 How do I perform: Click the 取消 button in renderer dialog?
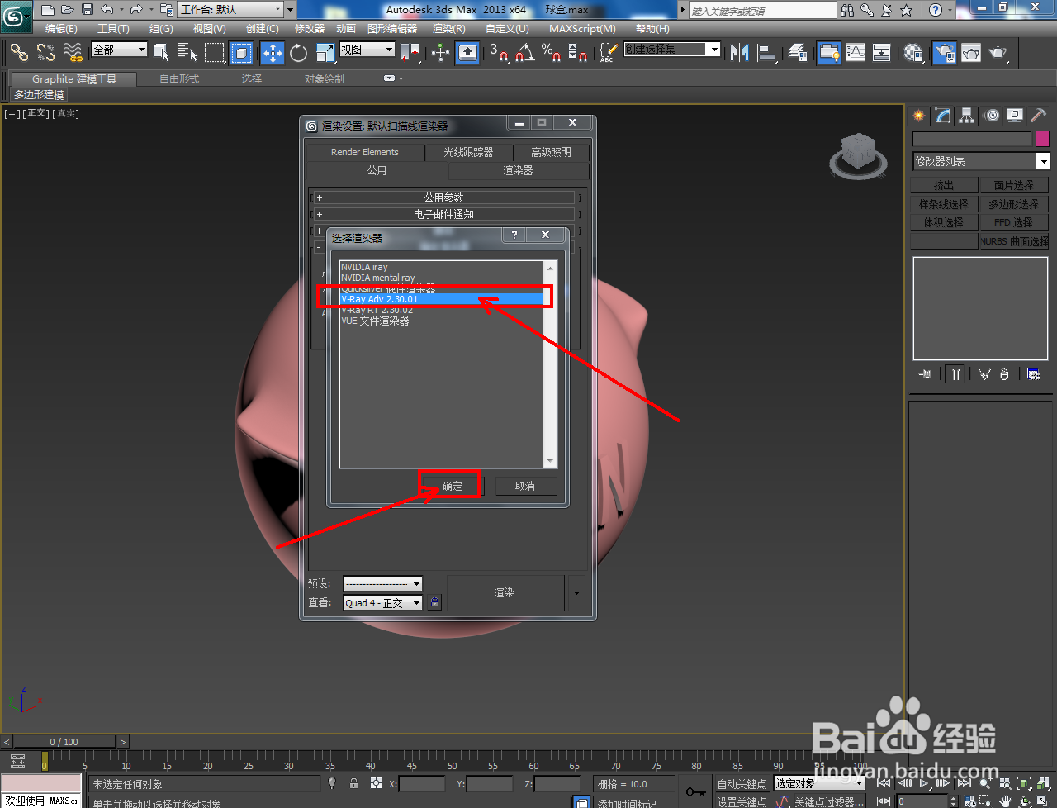(x=525, y=485)
